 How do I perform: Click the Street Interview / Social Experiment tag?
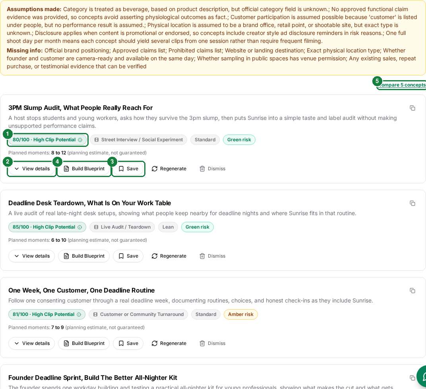139,140
